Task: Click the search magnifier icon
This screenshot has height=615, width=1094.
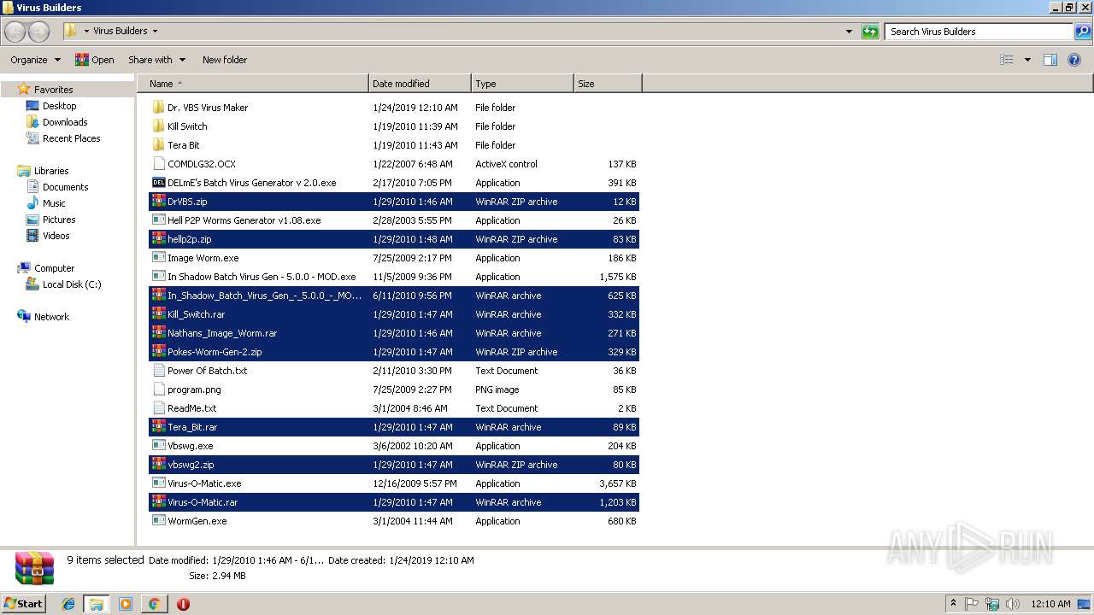Action: (1082, 32)
